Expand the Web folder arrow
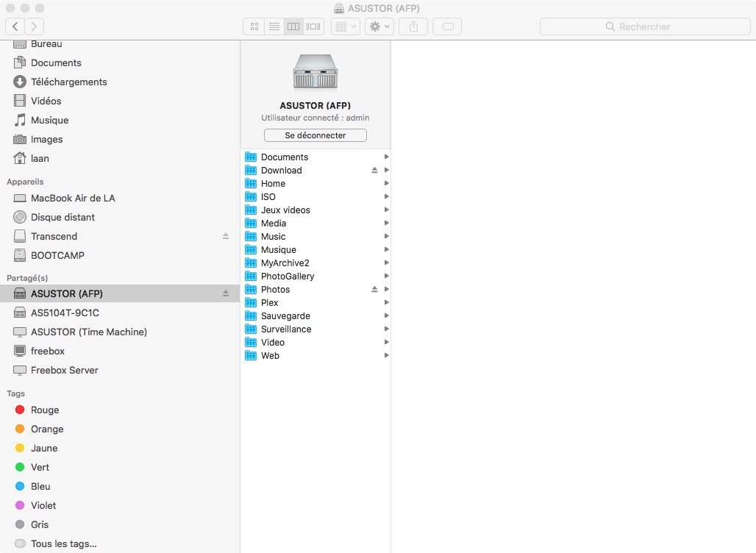Screen dimensions: 756x553 (x=386, y=355)
